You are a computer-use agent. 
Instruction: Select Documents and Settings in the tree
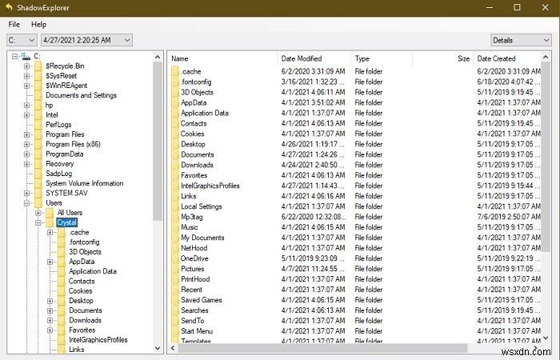click(x=81, y=95)
